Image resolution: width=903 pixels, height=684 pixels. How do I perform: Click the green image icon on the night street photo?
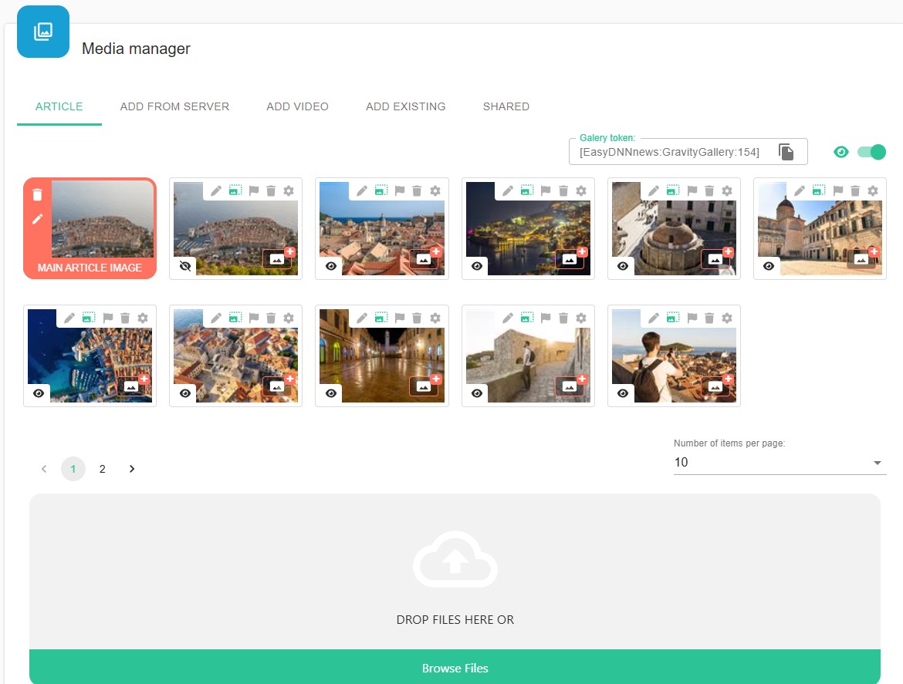tap(380, 318)
